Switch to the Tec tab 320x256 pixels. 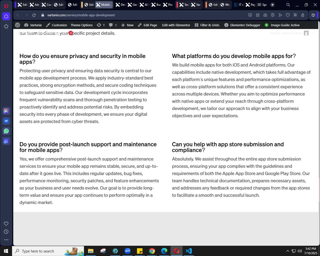point(184,5)
